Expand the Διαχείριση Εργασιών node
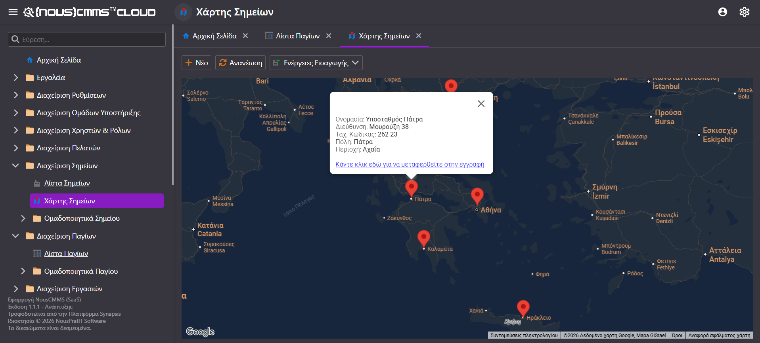Viewport: 760px width, 343px height. pos(16,289)
